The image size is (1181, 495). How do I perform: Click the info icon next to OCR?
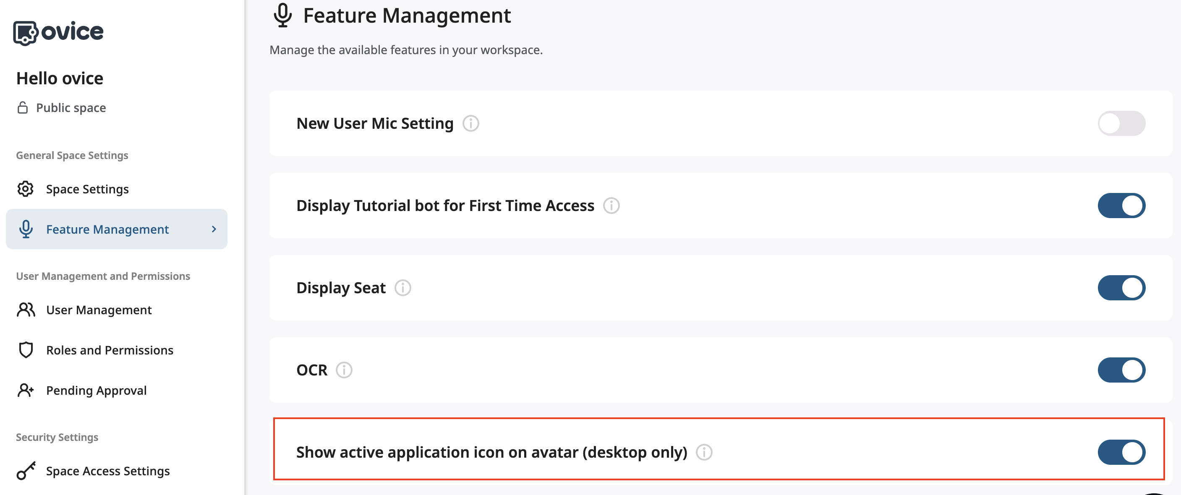click(x=344, y=370)
